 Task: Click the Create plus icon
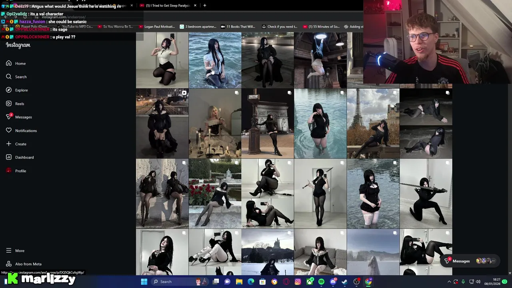[x=9, y=144]
